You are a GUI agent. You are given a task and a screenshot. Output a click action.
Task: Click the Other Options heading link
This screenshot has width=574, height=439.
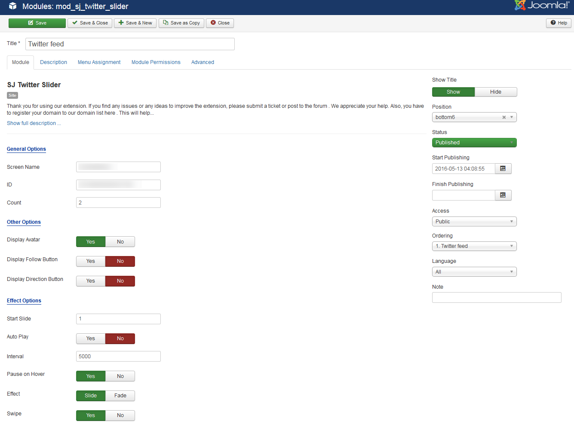pos(24,222)
